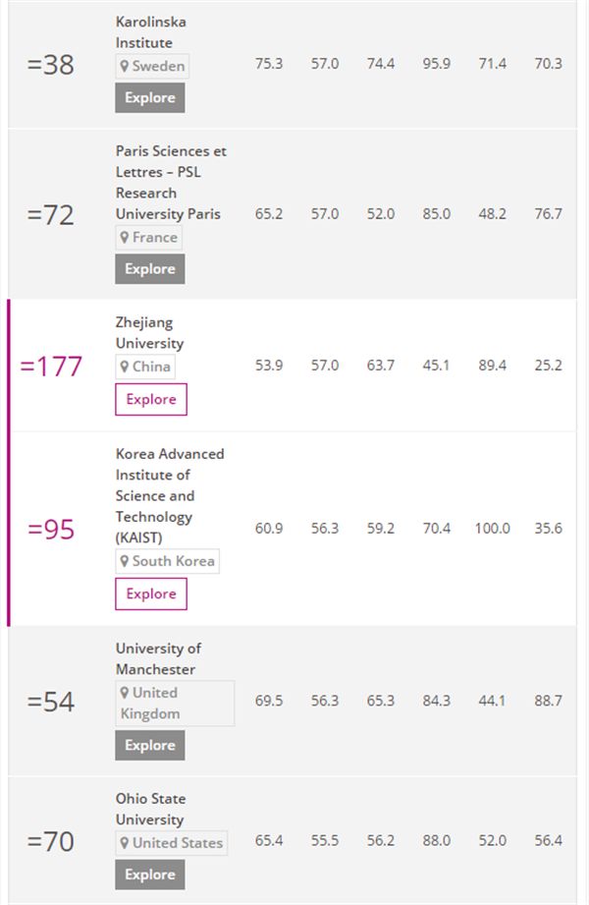Click the Ohio State University name

click(150, 810)
